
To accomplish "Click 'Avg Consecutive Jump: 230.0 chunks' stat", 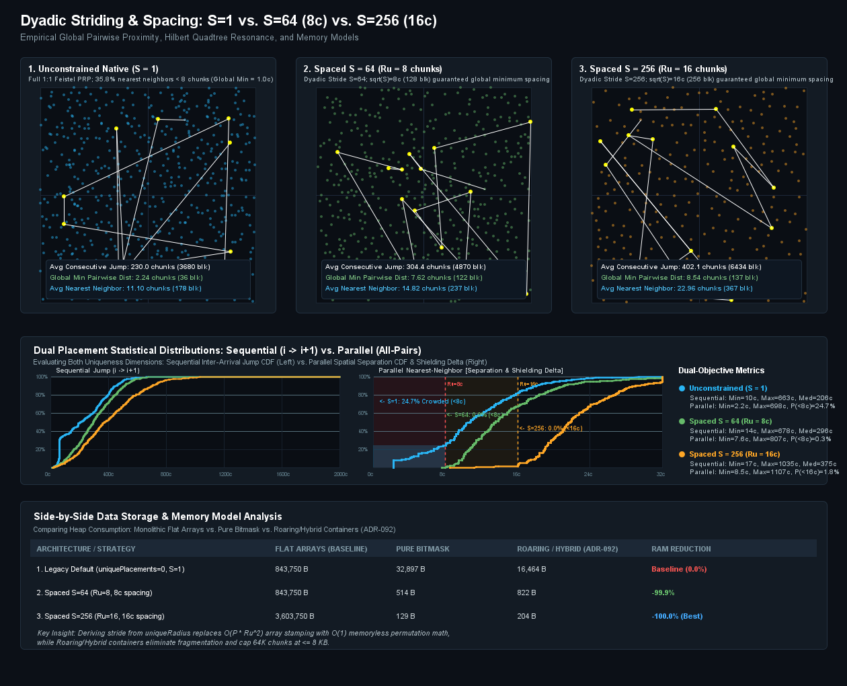I will click(x=130, y=267).
